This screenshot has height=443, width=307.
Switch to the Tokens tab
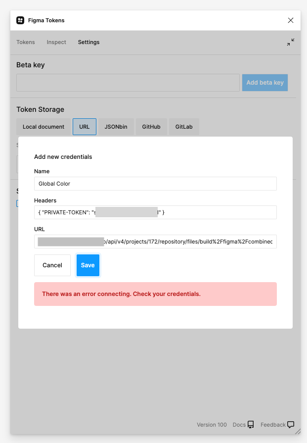(26, 43)
